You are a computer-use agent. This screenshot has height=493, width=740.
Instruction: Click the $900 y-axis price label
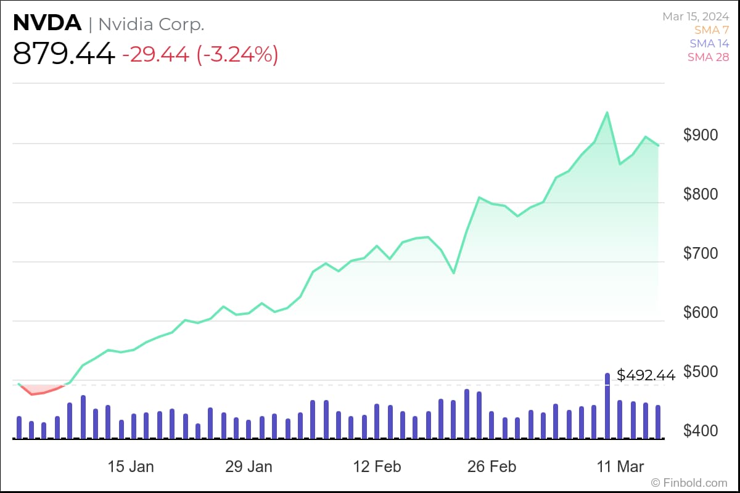[701, 135]
